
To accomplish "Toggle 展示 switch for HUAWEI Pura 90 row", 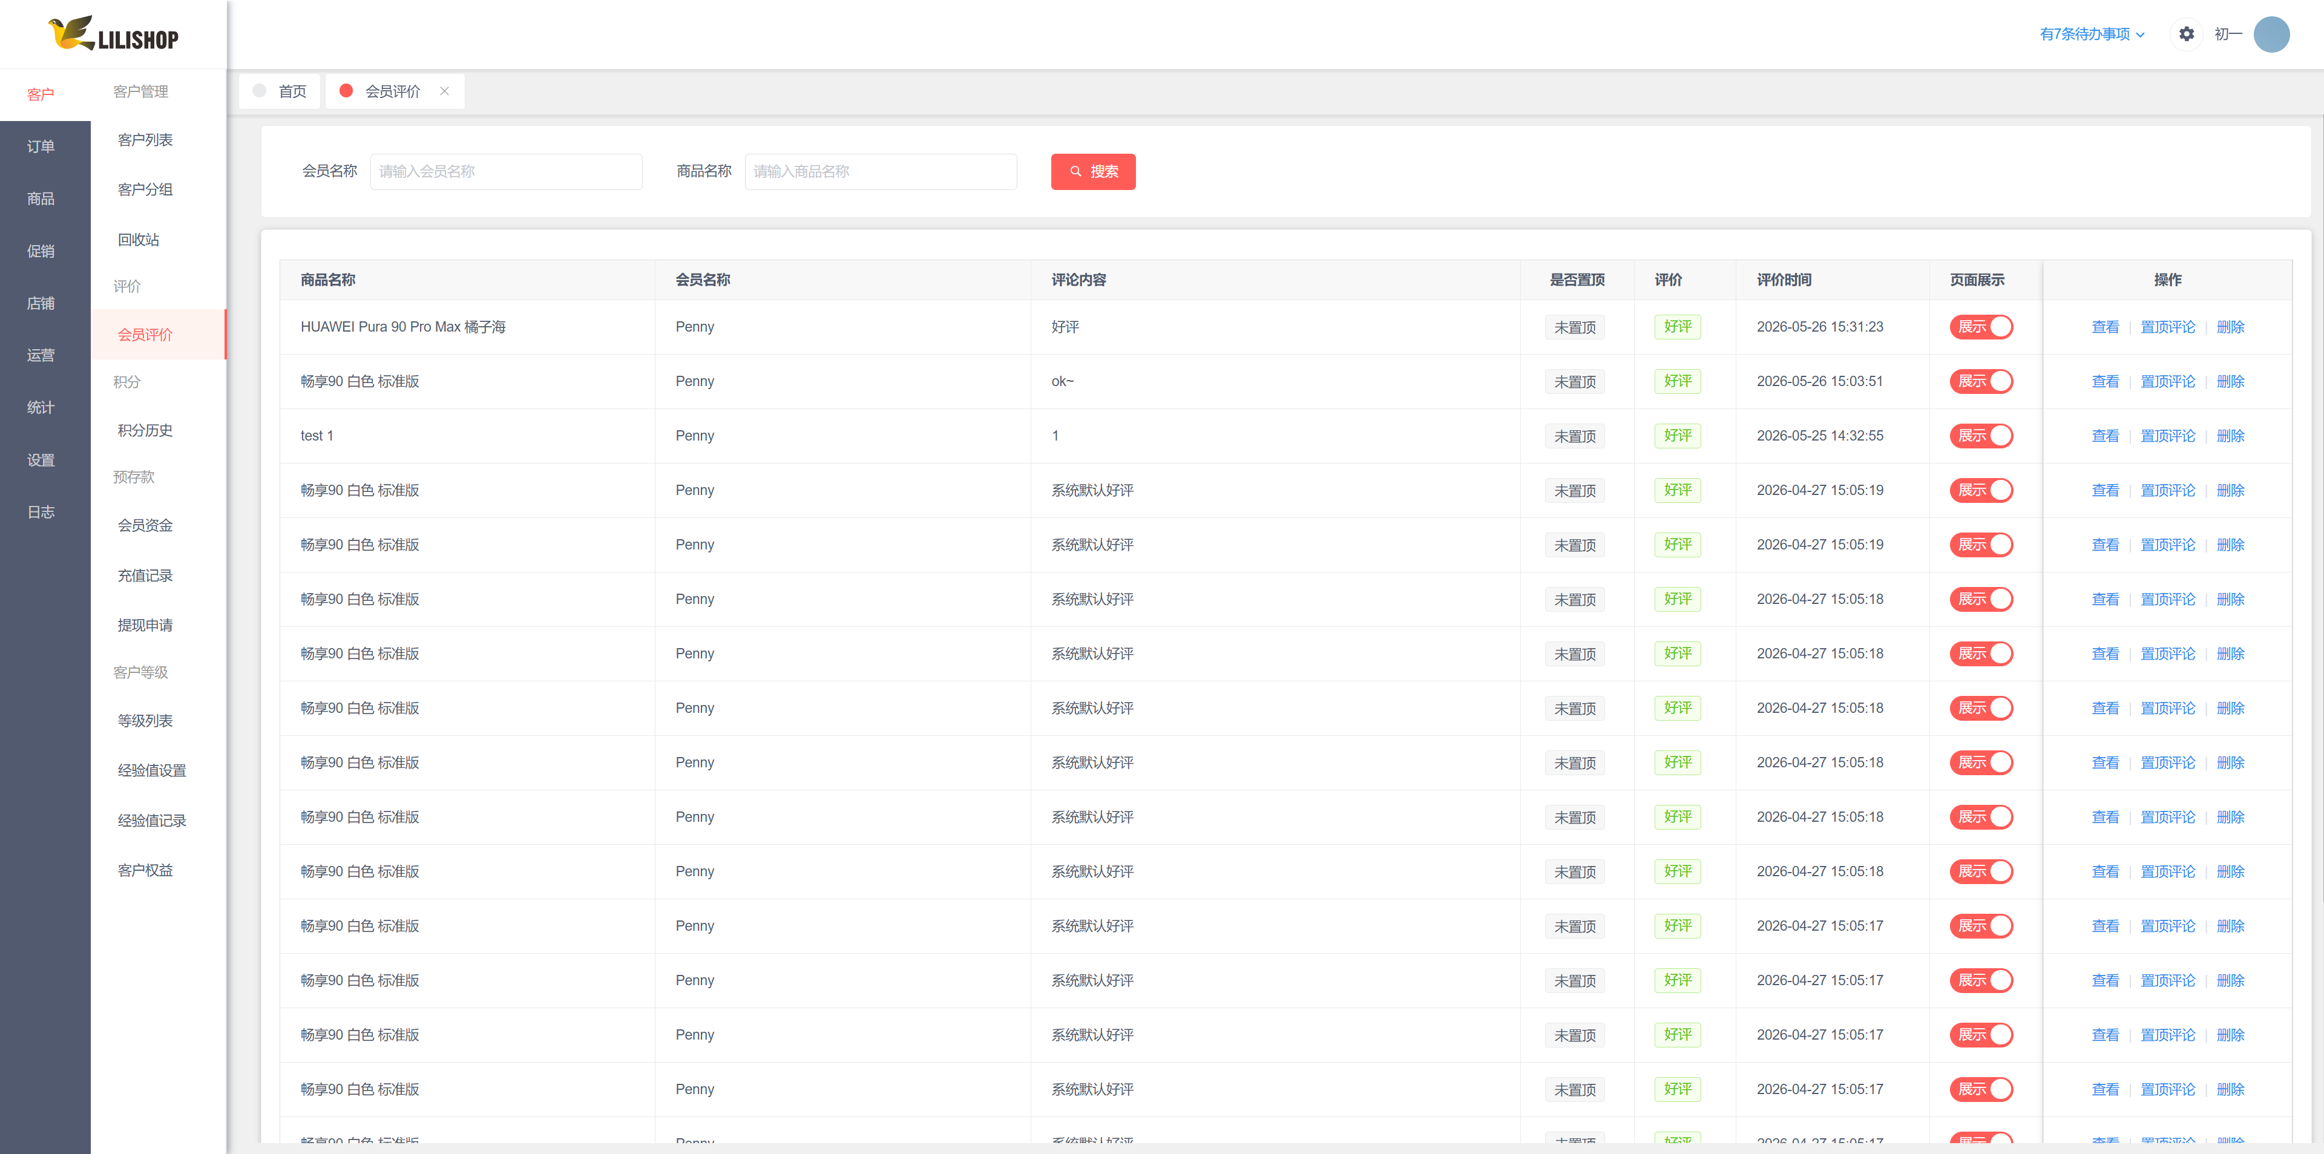I will click(1980, 327).
